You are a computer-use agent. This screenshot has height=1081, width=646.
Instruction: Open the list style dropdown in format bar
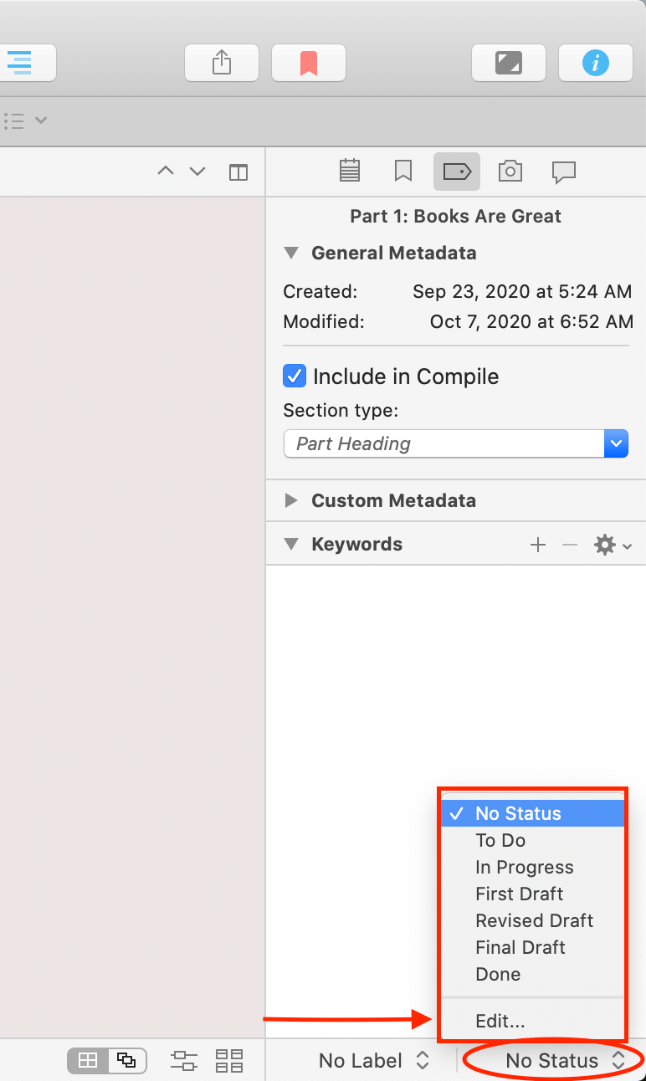pyautogui.click(x=24, y=120)
